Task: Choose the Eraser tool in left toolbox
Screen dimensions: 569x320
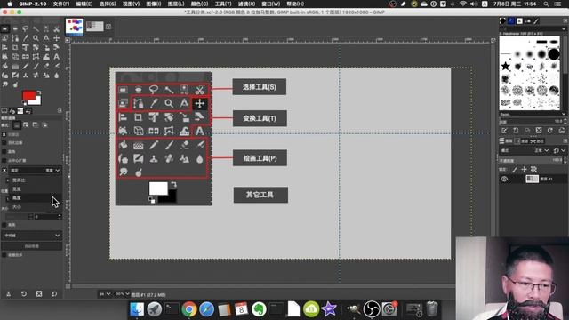Action: [x=46, y=67]
